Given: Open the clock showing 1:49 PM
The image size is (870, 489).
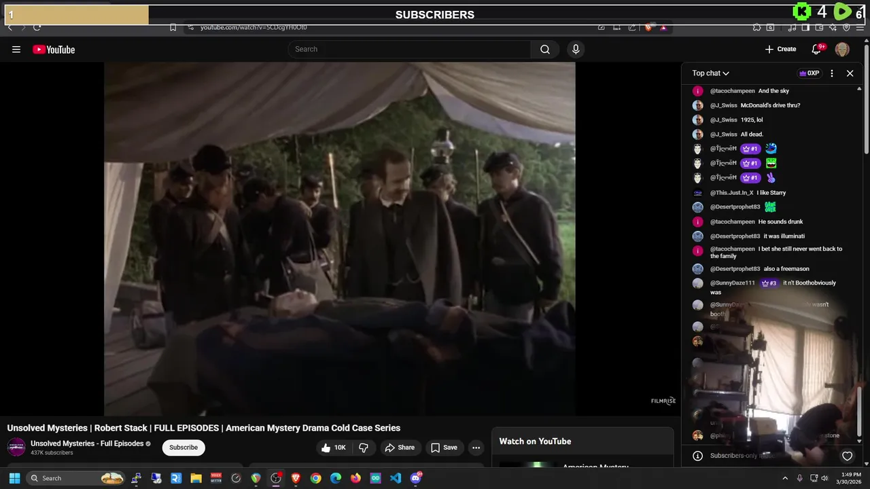Looking at the screenshot, I should [851, 478].
